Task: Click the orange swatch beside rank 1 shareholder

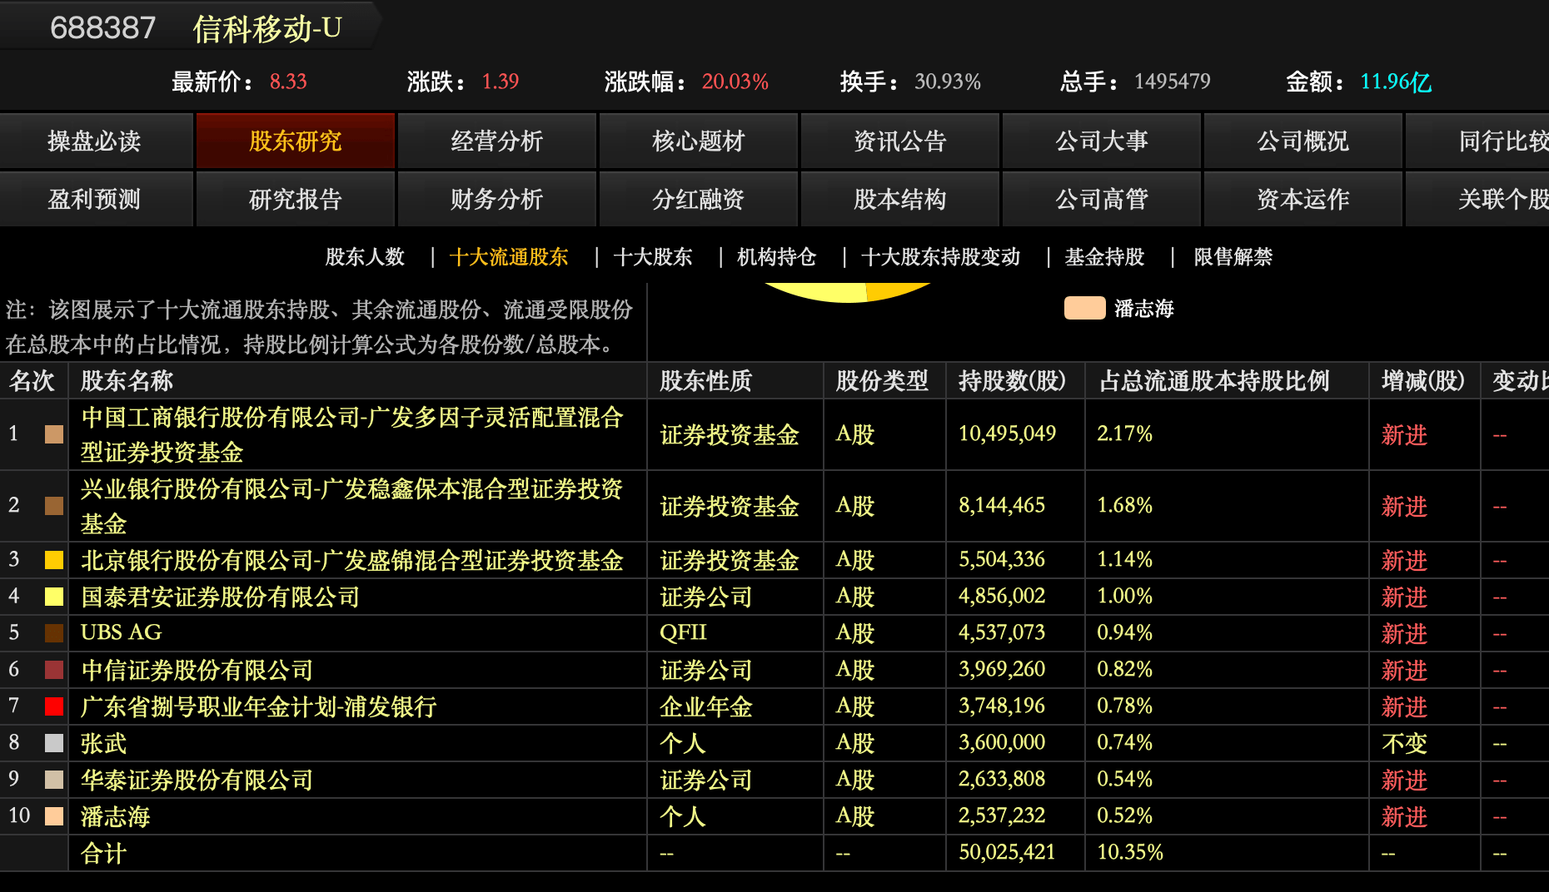Action: (54, 434)
